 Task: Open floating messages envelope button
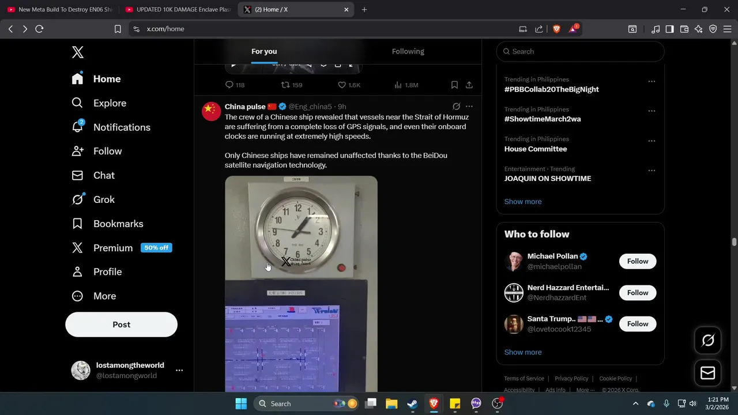pyautogui.click(x=708, y=373)
